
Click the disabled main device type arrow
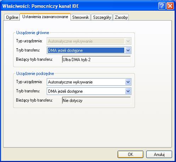tap(128, 41)
